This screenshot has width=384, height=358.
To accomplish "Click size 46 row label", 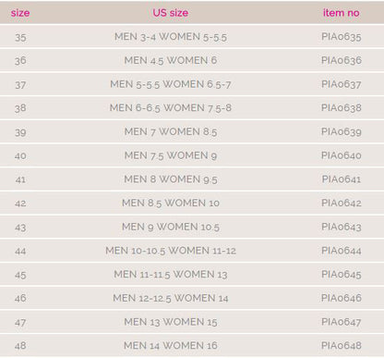I will [x=20, y=298].
